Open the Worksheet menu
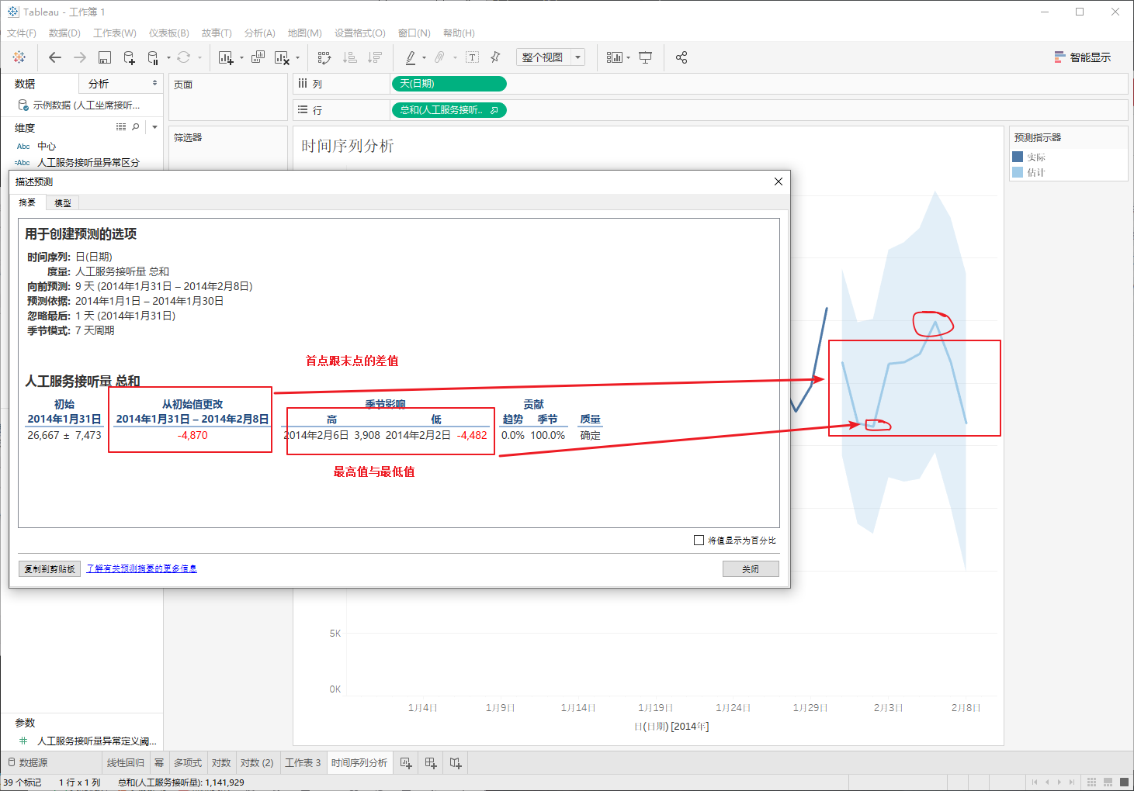Screen dimensions: 1134x791 (x=115, y=33)
